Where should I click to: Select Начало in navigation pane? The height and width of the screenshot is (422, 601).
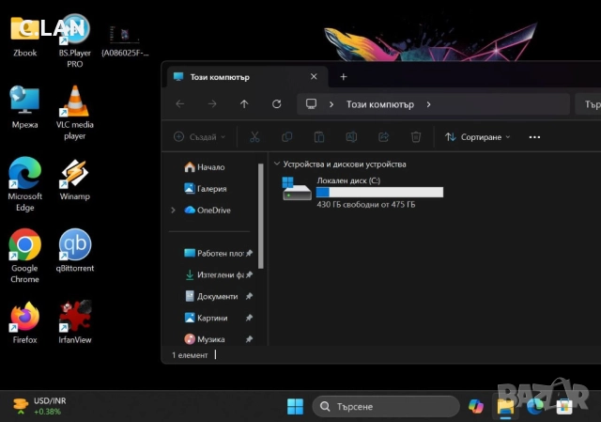(x=210, y=167)
